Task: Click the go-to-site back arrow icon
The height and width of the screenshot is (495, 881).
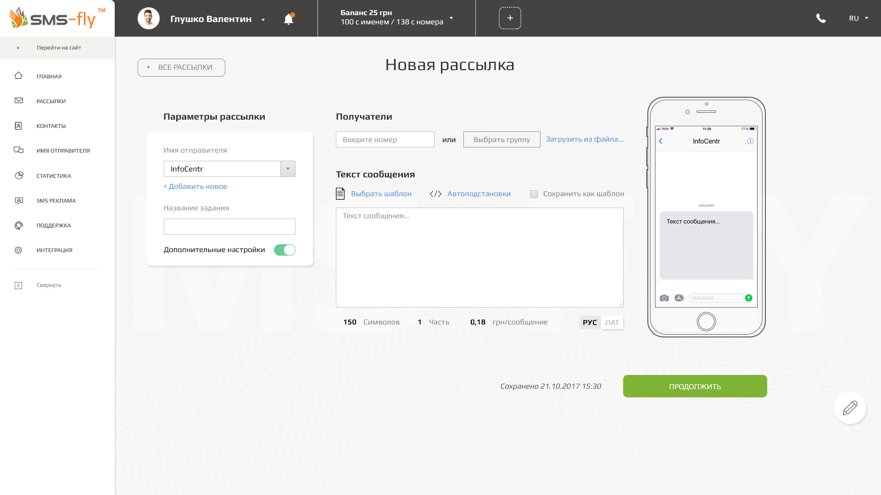Action: pyautogui.click(x=18, y=48)
